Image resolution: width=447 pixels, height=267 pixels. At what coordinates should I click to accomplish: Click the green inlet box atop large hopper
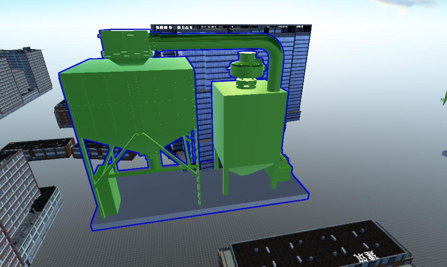[126, 46]
